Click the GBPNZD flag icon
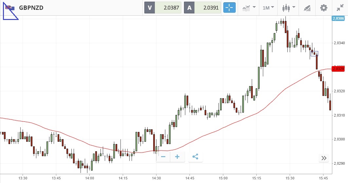This screenshot has width=348, height=183. click(10, 8)
